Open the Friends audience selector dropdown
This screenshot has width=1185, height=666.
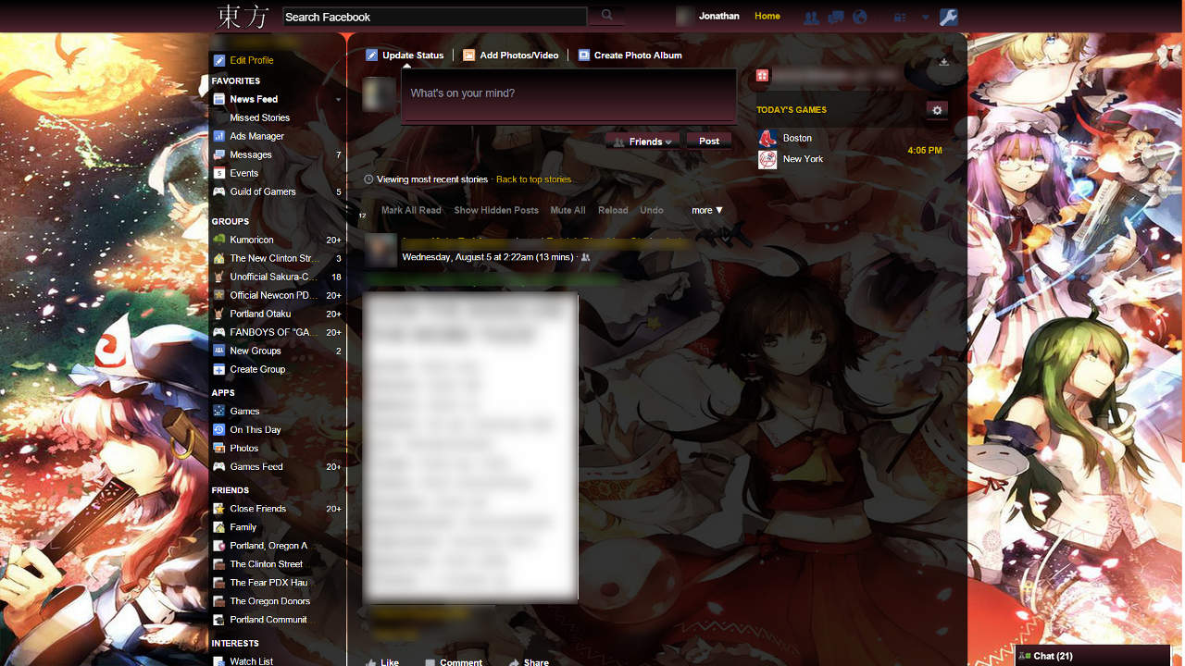click(x=642, y=141)
